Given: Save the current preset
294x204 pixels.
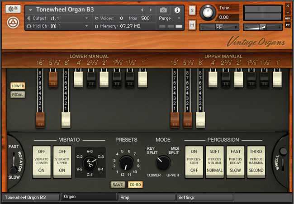Looking at the screenshot, I should click(118, 185).
